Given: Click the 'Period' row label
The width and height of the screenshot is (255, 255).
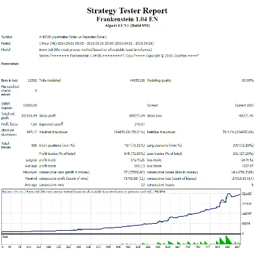Looking at the screenshot, I should tap(6, 43).
